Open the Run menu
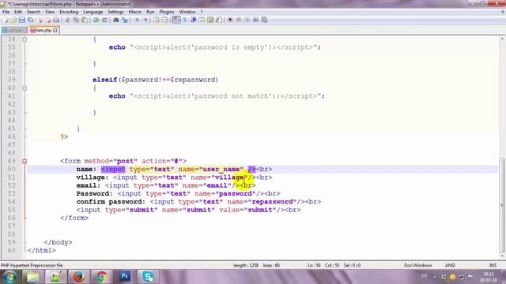This screenshot has width=506, height=284. 150,12
